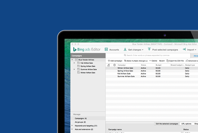
Task: Click the Delete minus icon
Action: pos(150,61)
